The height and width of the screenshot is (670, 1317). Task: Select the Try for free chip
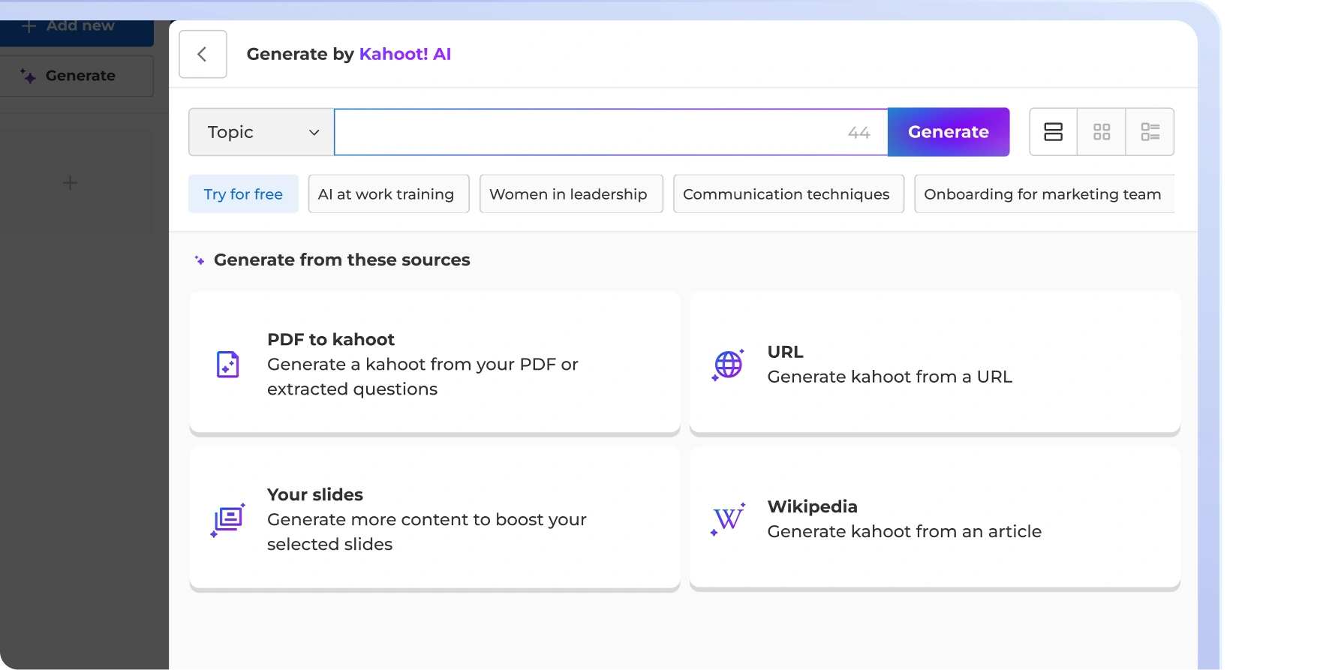pyautogui.click(x=243, y=194)
